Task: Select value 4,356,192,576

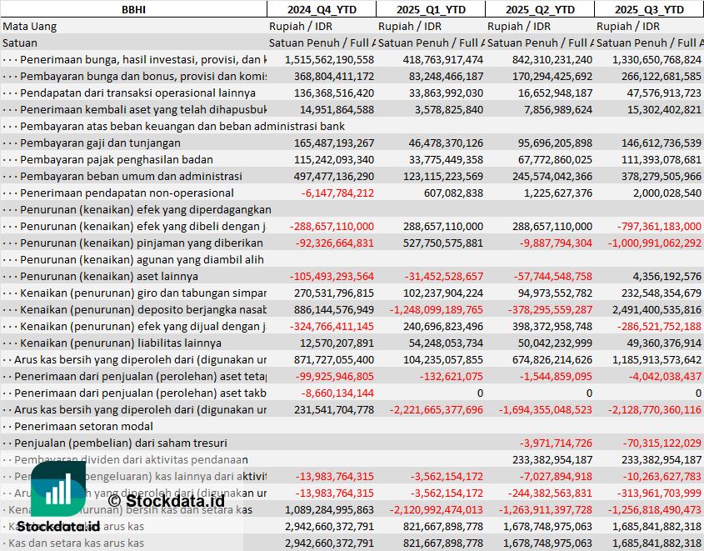Action: 667,276
